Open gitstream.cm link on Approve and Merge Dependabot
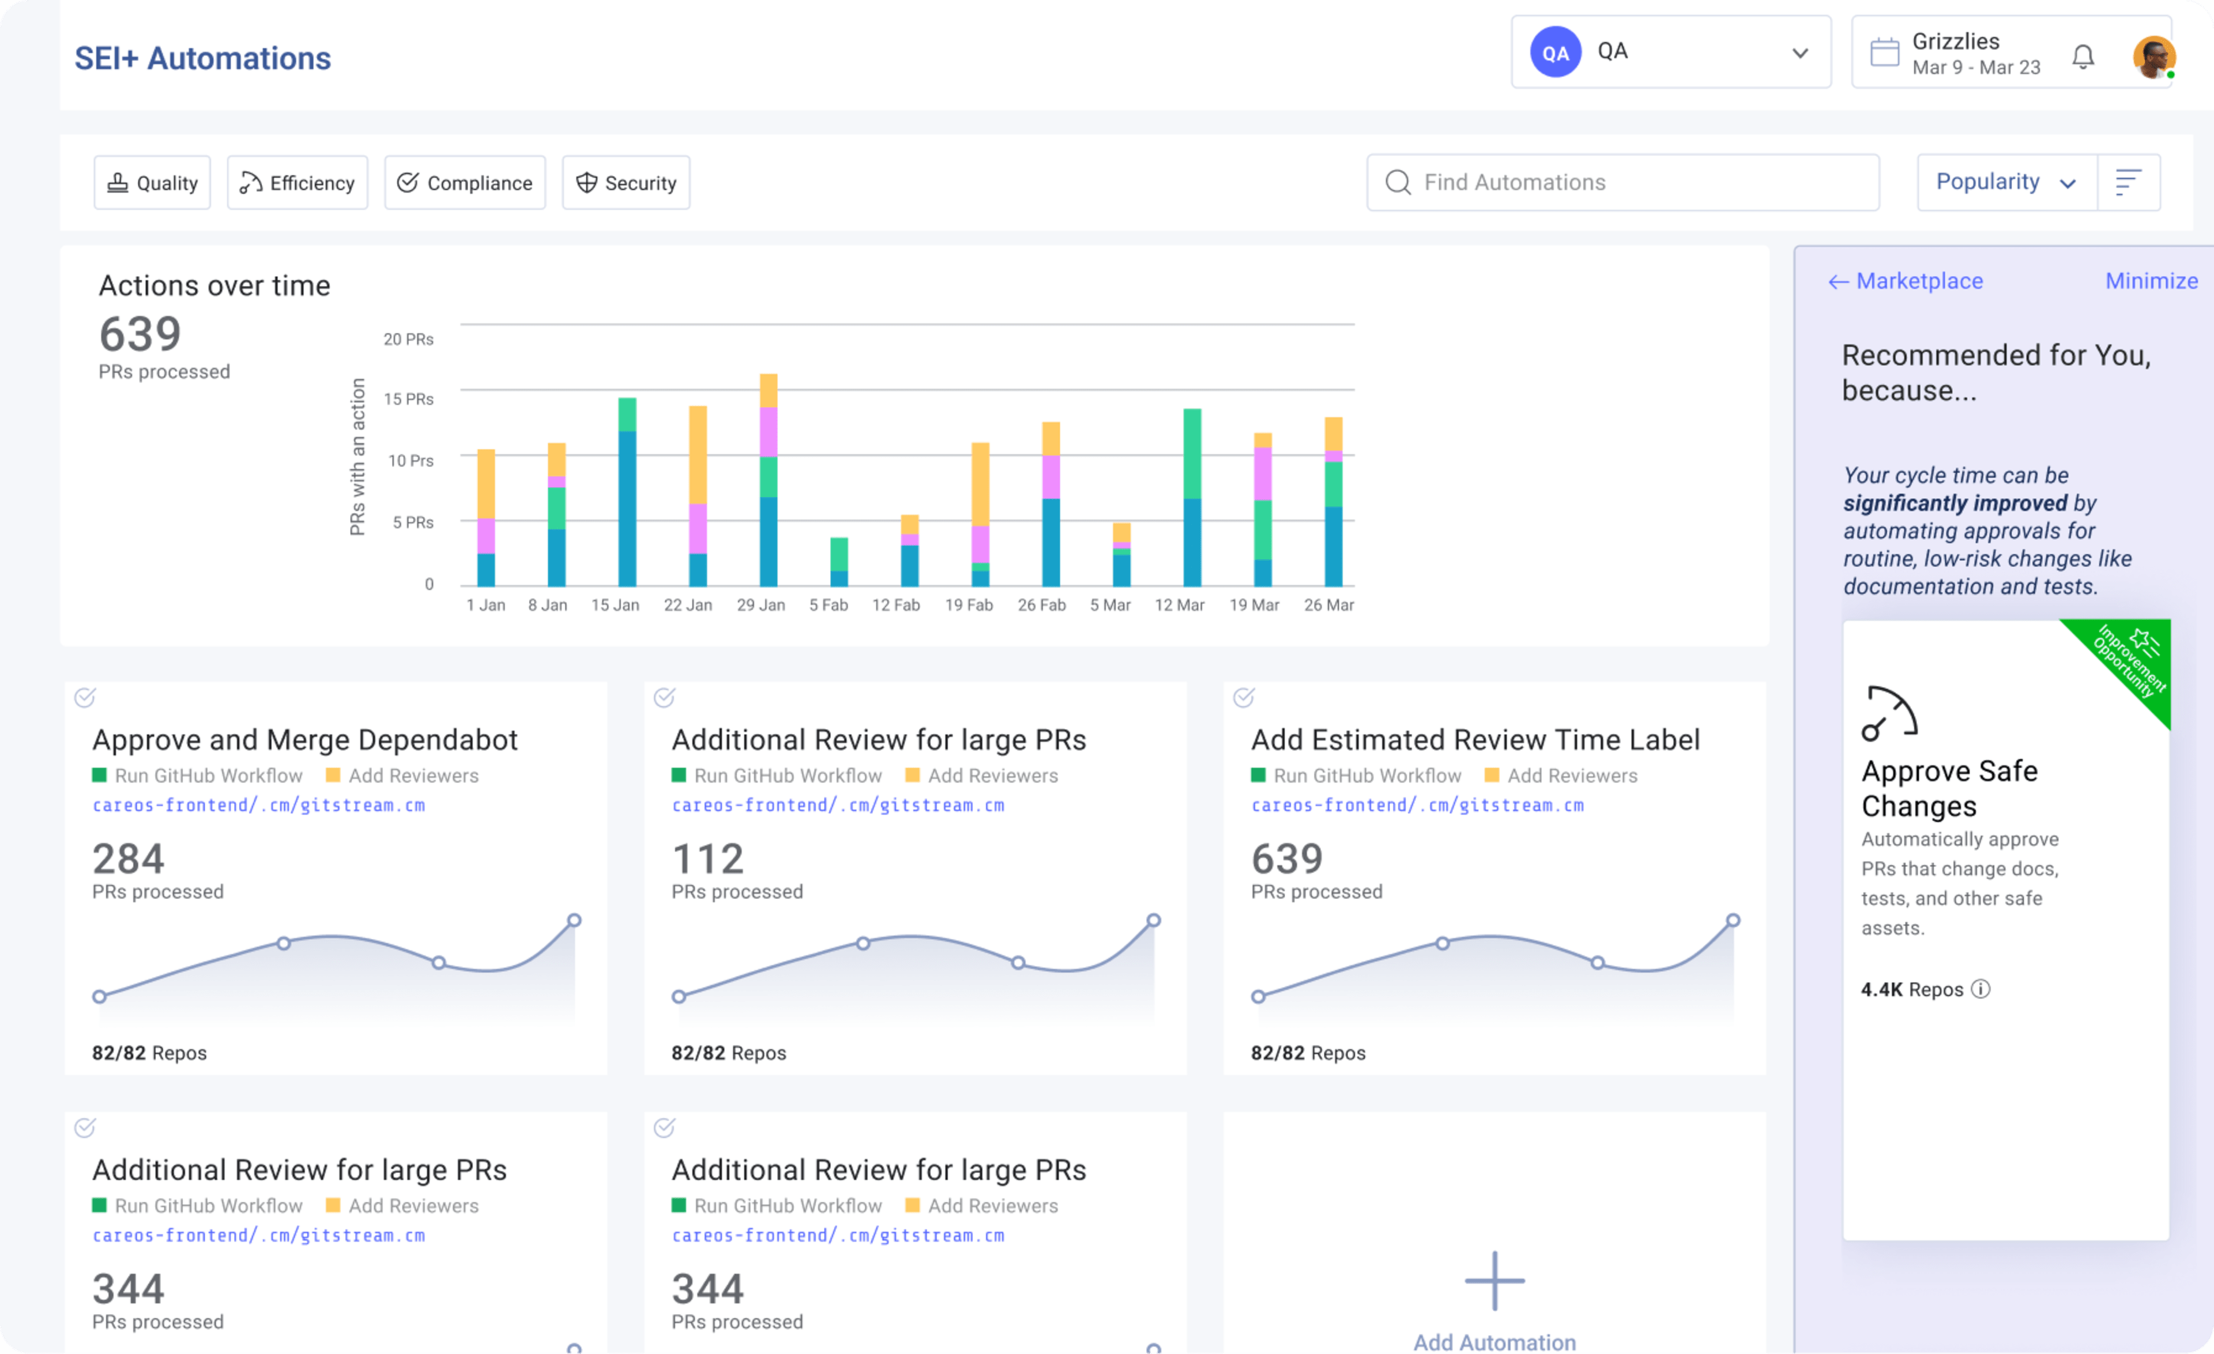 (x=259, y=805)
